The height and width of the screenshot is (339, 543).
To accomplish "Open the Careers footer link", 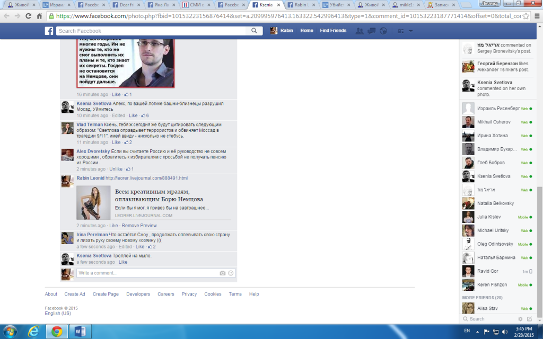I will [166, 294].
